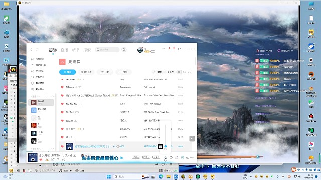Click the refresh icon beside the back arrow
Viewport: 321px width, 180px height.
pyautogui.click(x=37, y=50)
